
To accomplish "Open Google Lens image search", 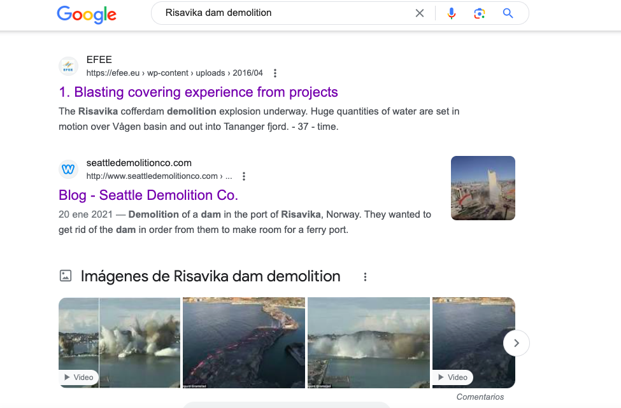I will tap(480, 13).
